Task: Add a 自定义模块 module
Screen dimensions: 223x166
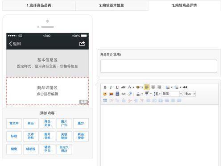Action: (64, 149)
